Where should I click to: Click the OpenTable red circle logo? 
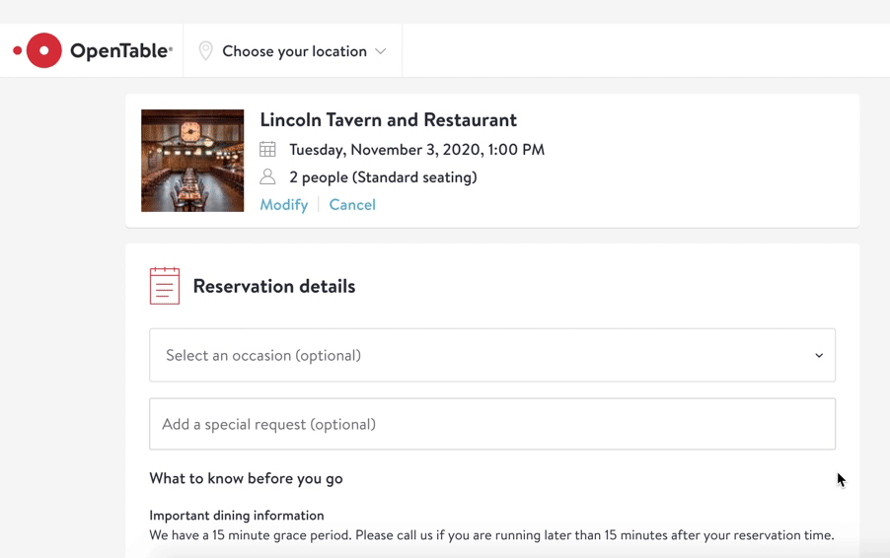click(x=42, y=50)
